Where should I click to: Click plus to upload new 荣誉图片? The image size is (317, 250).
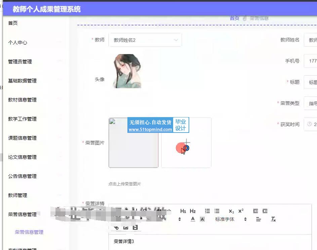pyautogui.click(x=186, y=143)
